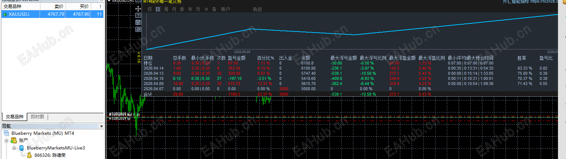Select Blueberry Markets (MU) MT4 tree item
Screen dimensions: 566x159
[43, 133]
